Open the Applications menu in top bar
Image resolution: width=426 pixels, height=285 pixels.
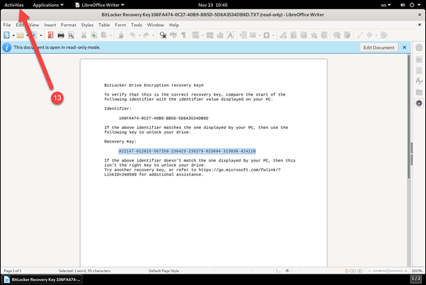(48, 5)
